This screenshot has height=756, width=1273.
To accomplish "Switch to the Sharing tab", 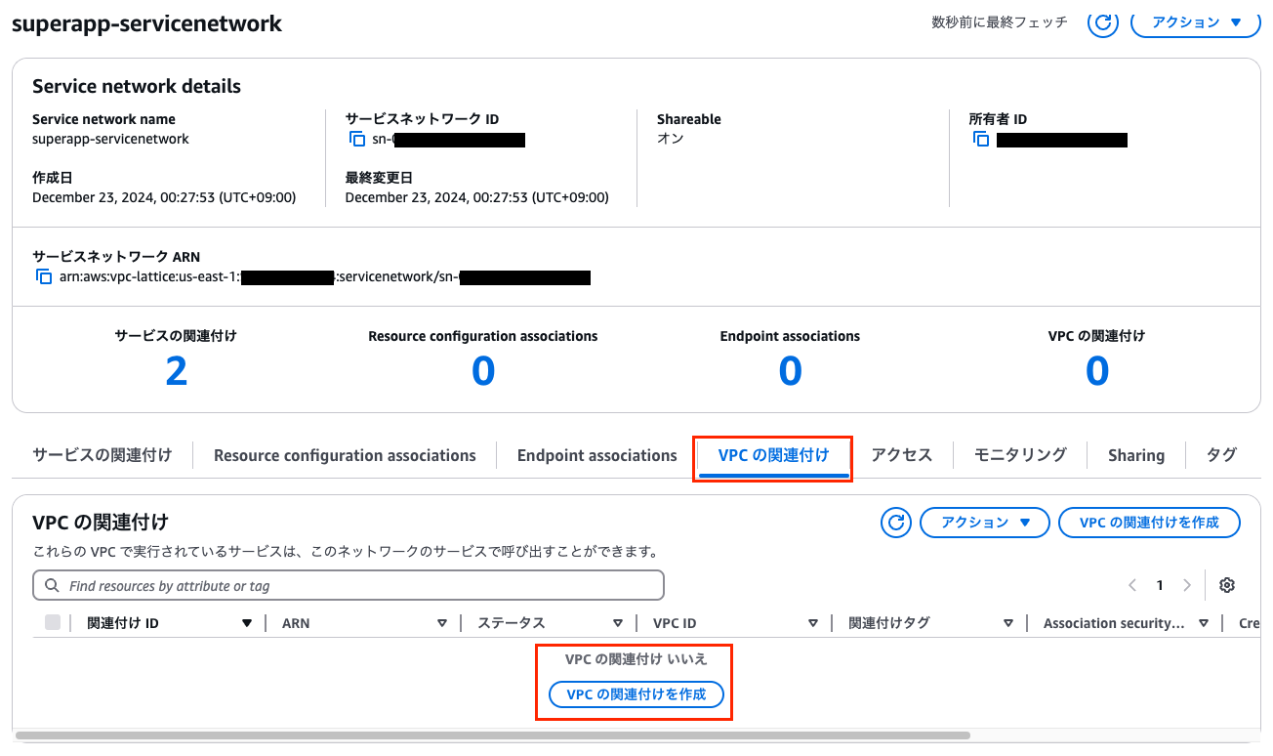I will [x=1136, y=455].
